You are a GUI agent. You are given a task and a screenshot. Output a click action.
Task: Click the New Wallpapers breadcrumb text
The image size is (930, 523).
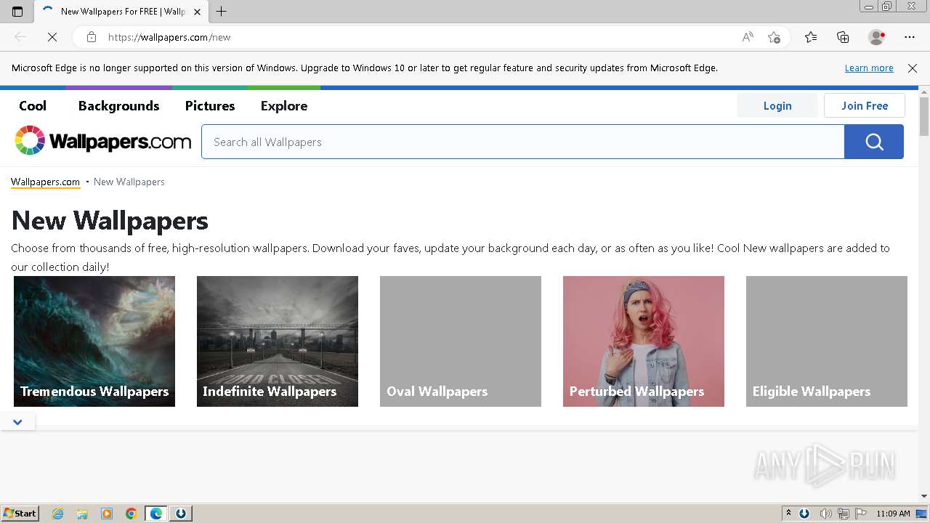click(129, 182)
